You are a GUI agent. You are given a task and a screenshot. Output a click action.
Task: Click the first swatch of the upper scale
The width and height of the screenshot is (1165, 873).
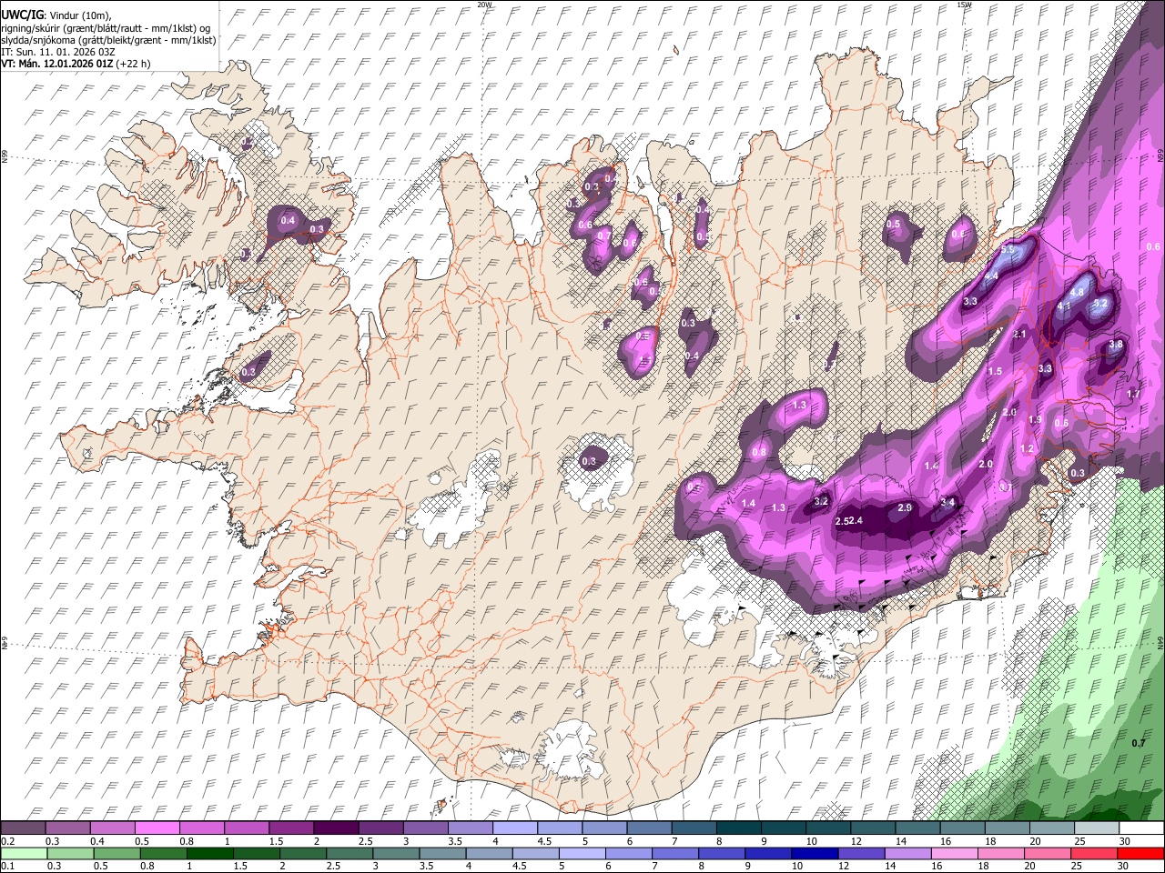pyautogui.click(x=25, y=828)
